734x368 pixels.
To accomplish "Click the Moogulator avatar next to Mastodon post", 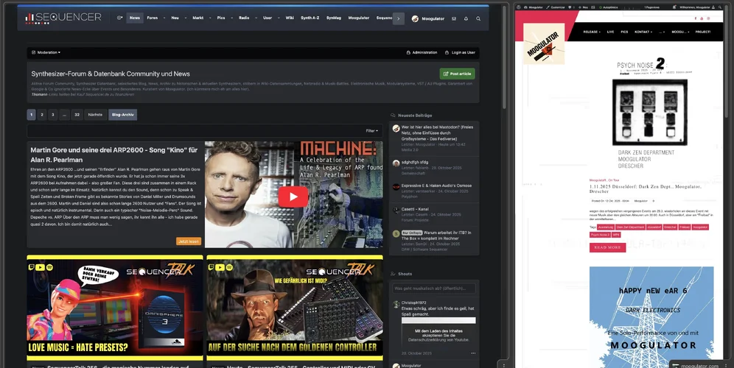I will click(396, 128).
